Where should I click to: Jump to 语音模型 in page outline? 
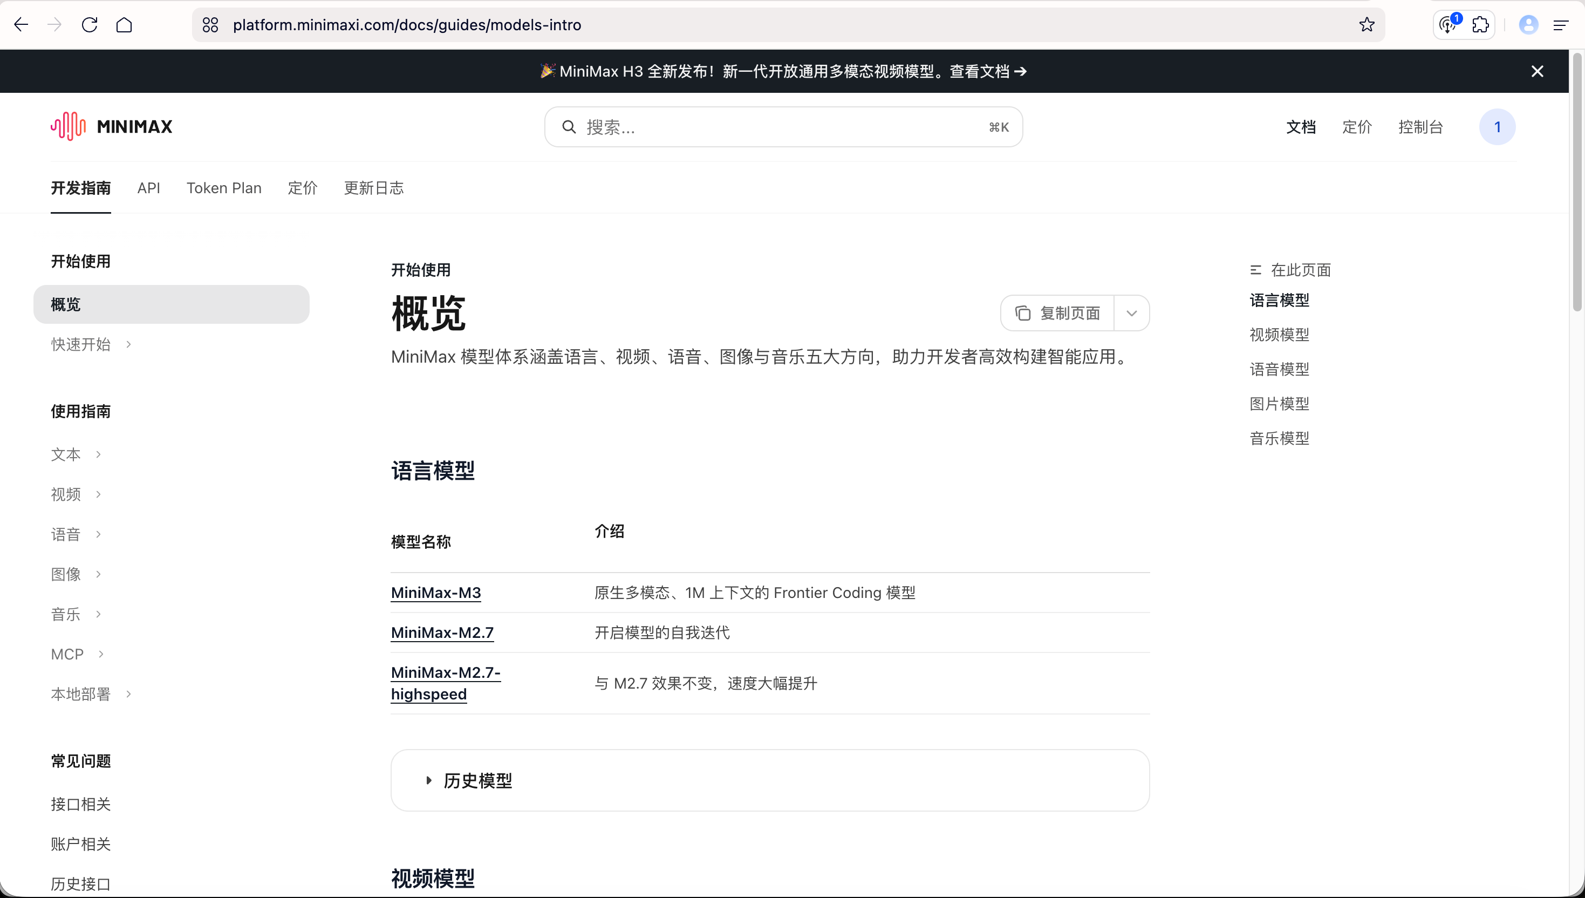click(1279, 370)
